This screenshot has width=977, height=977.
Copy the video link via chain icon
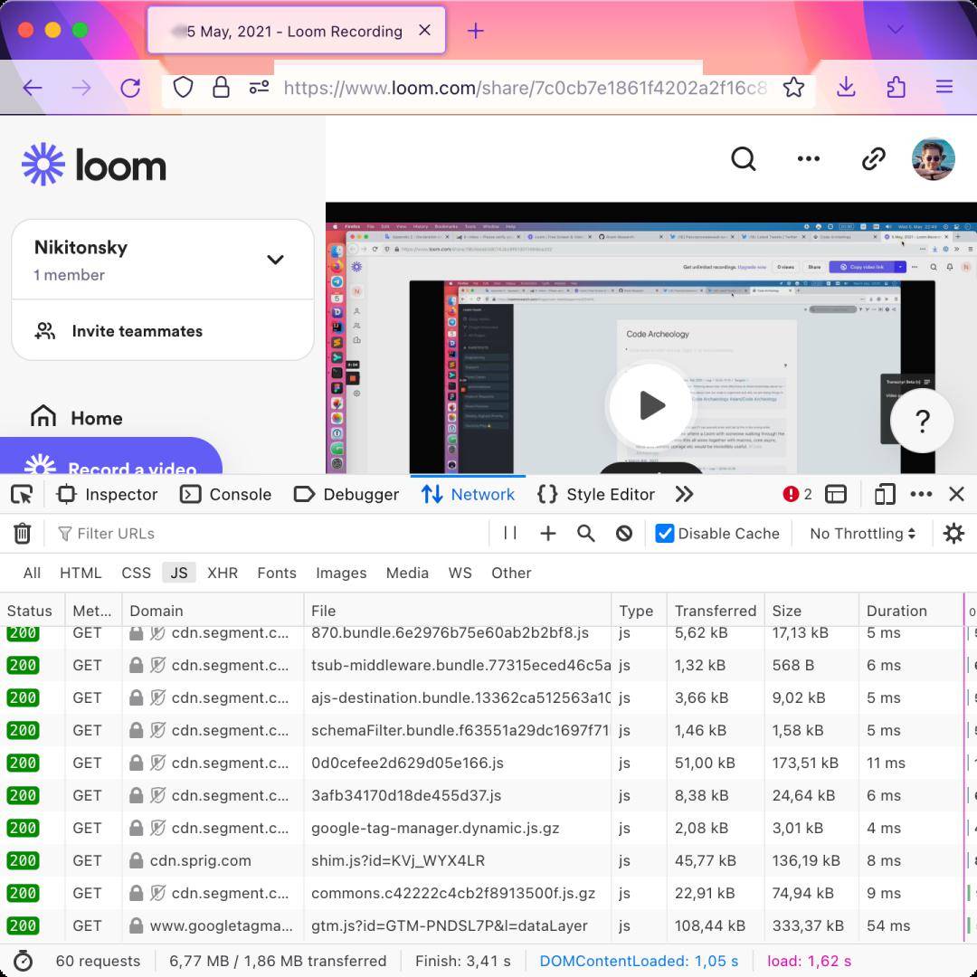873,158
